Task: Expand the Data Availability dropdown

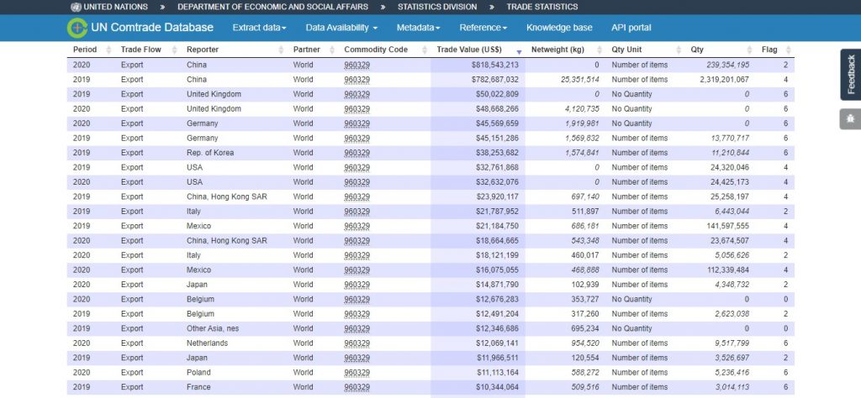Action: click(x=341, y=28)
